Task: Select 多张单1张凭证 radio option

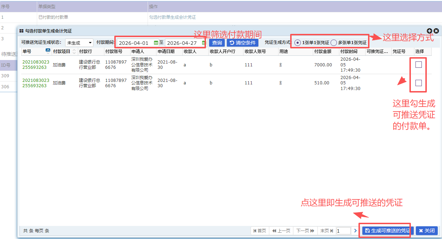Action: (x=334, y=43)
